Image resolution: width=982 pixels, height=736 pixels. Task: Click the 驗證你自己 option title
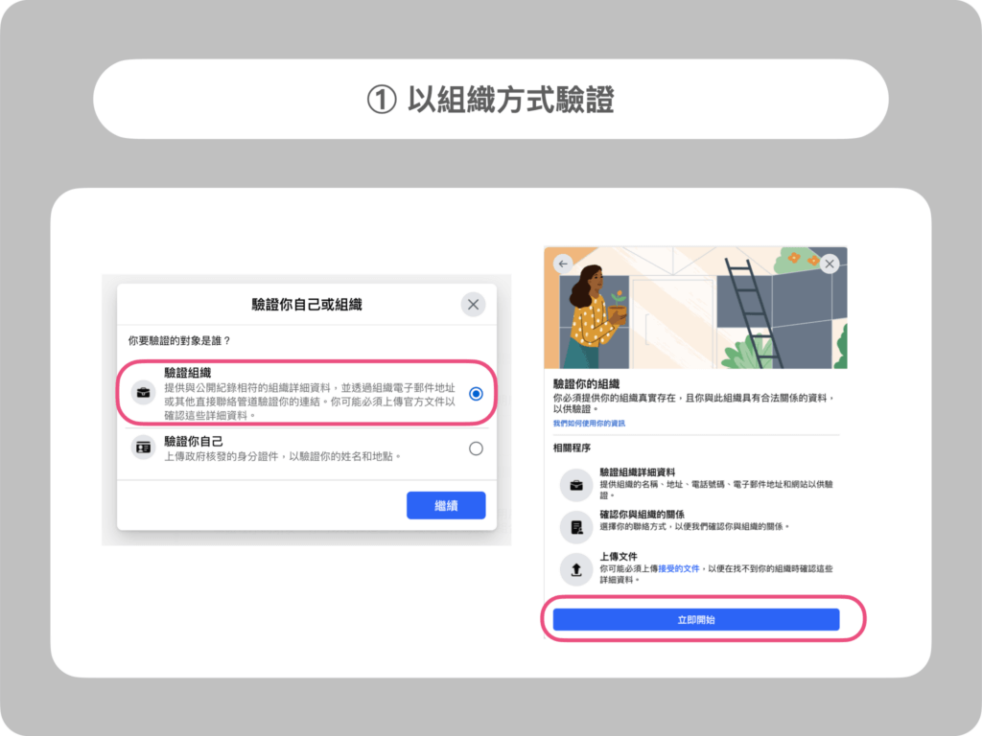tap(194, 442)
